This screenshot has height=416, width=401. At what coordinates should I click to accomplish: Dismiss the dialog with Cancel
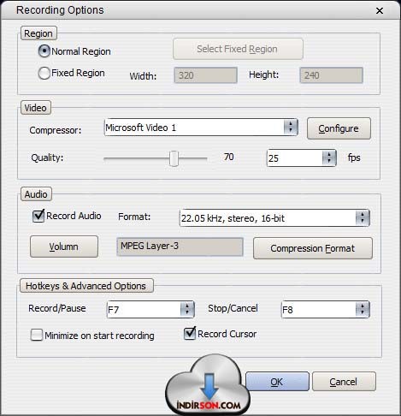344,382
